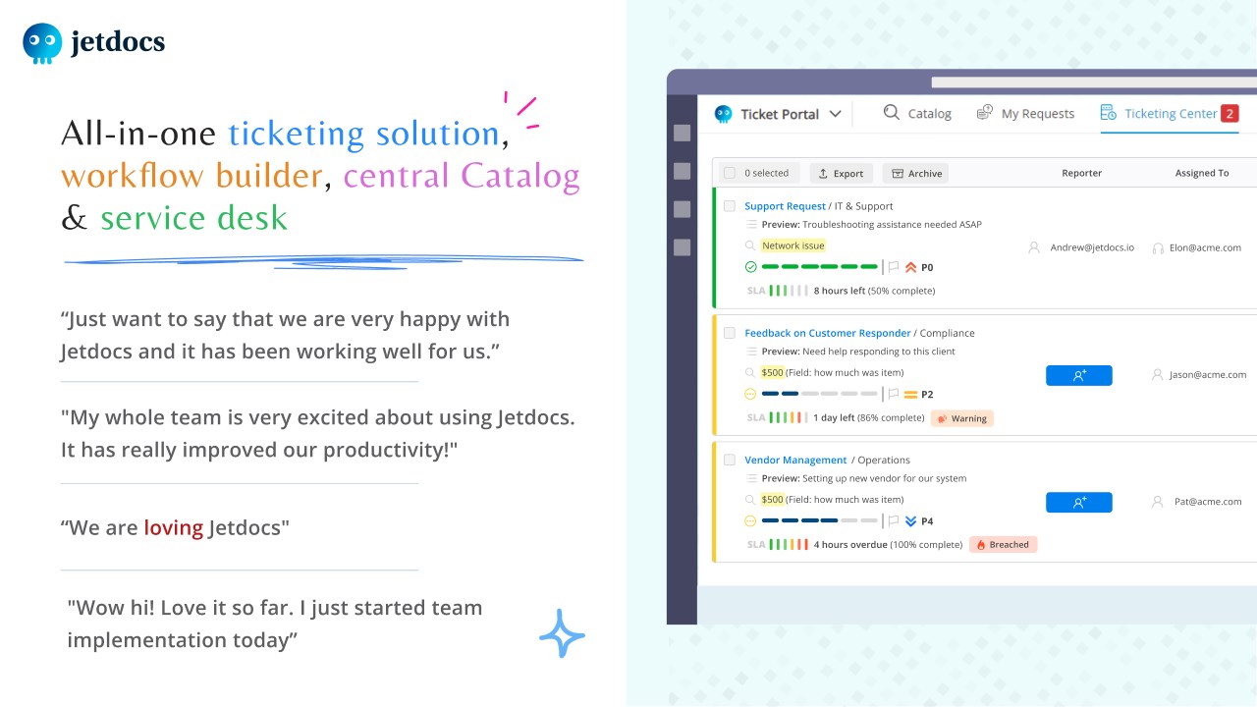Open the Support Request ticket link
Image resolution: width=1257 pixels, height=707 pixels.
[x=785, y=206]
